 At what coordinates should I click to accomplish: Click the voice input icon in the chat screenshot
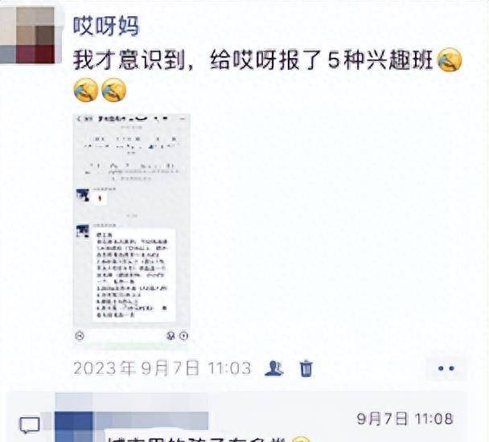tap(80, 336)
